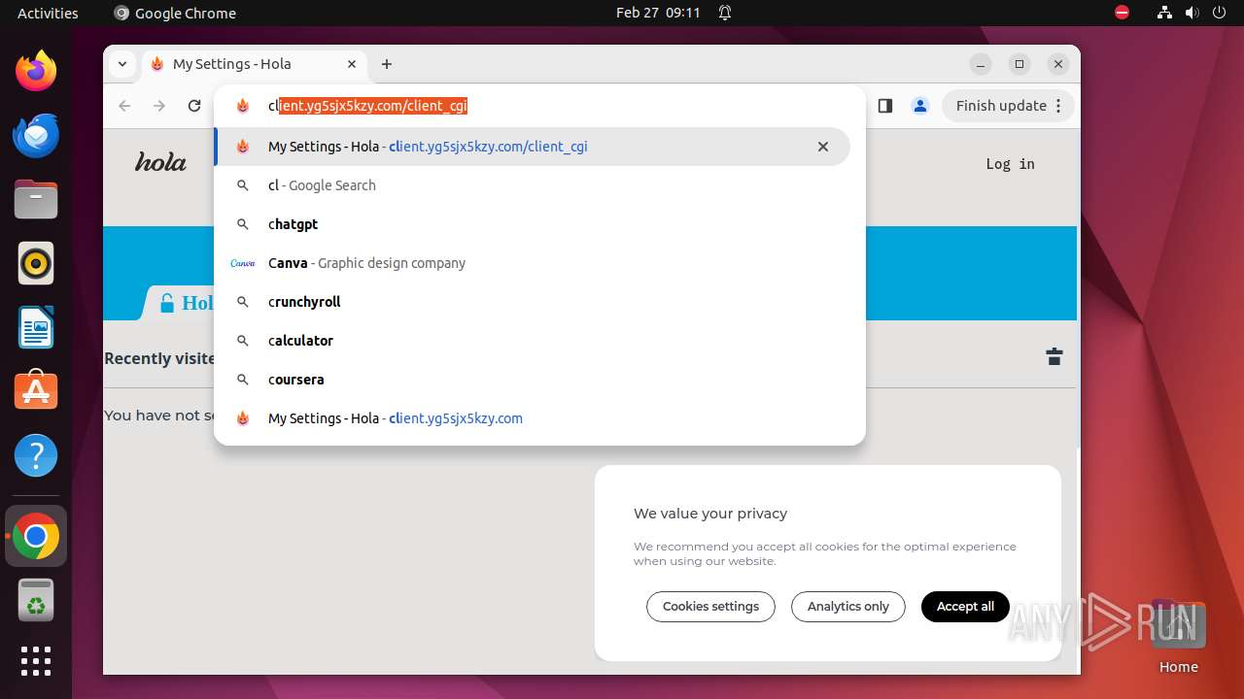
Task: Open the Help dock icon
Action: click(36, 455)
